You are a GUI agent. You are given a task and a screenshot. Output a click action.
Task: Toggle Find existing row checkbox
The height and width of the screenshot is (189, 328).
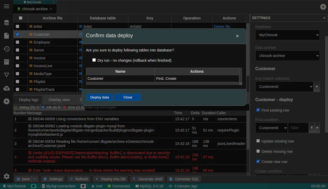click(x=258, y=110)
